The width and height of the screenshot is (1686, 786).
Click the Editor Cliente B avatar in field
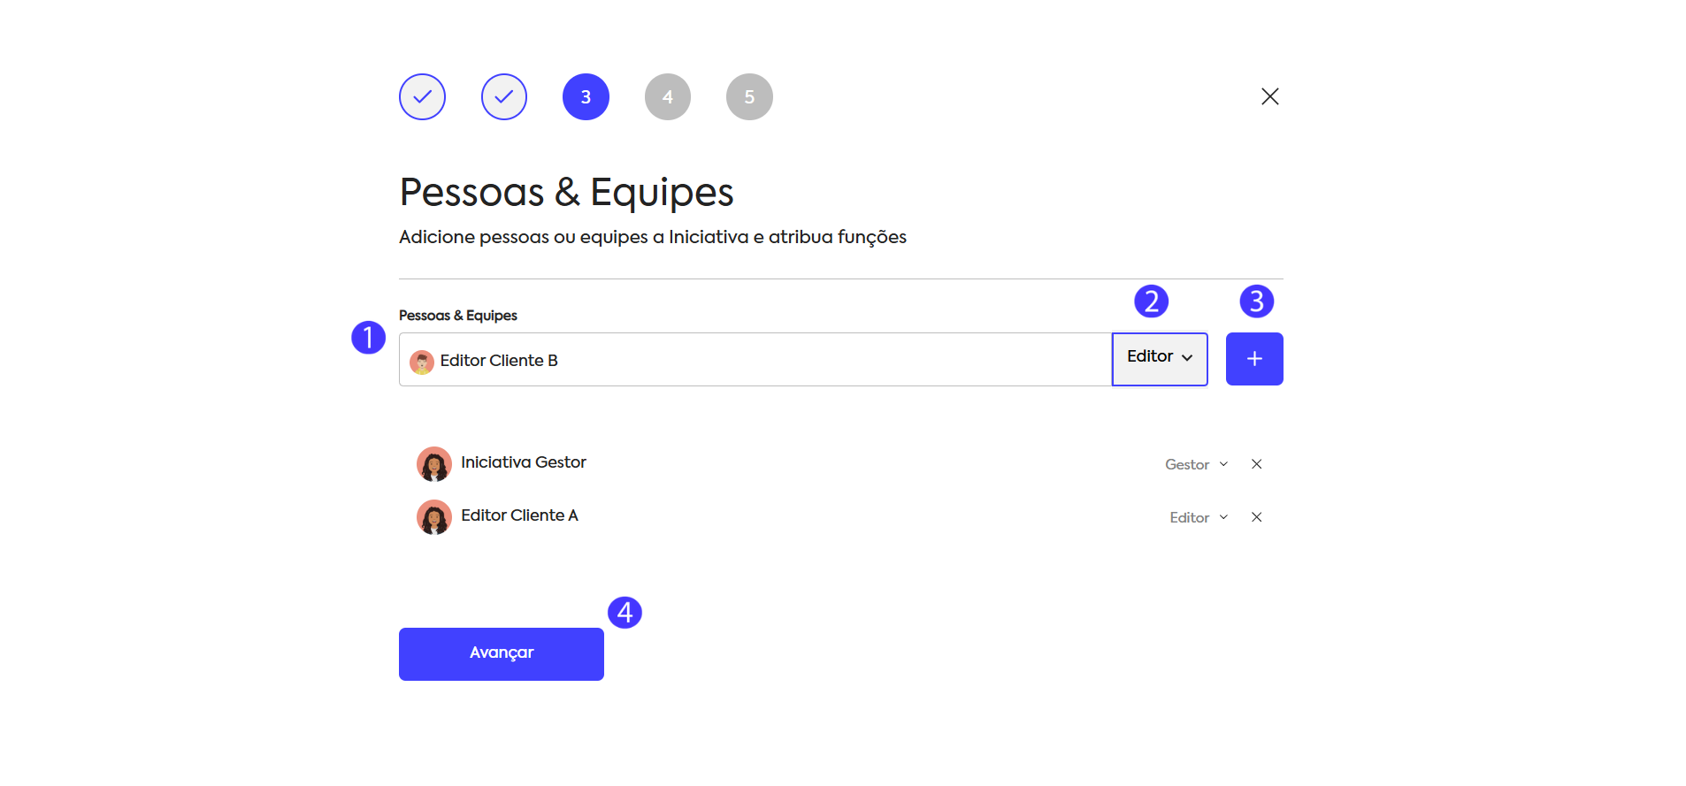pos(422,362)
